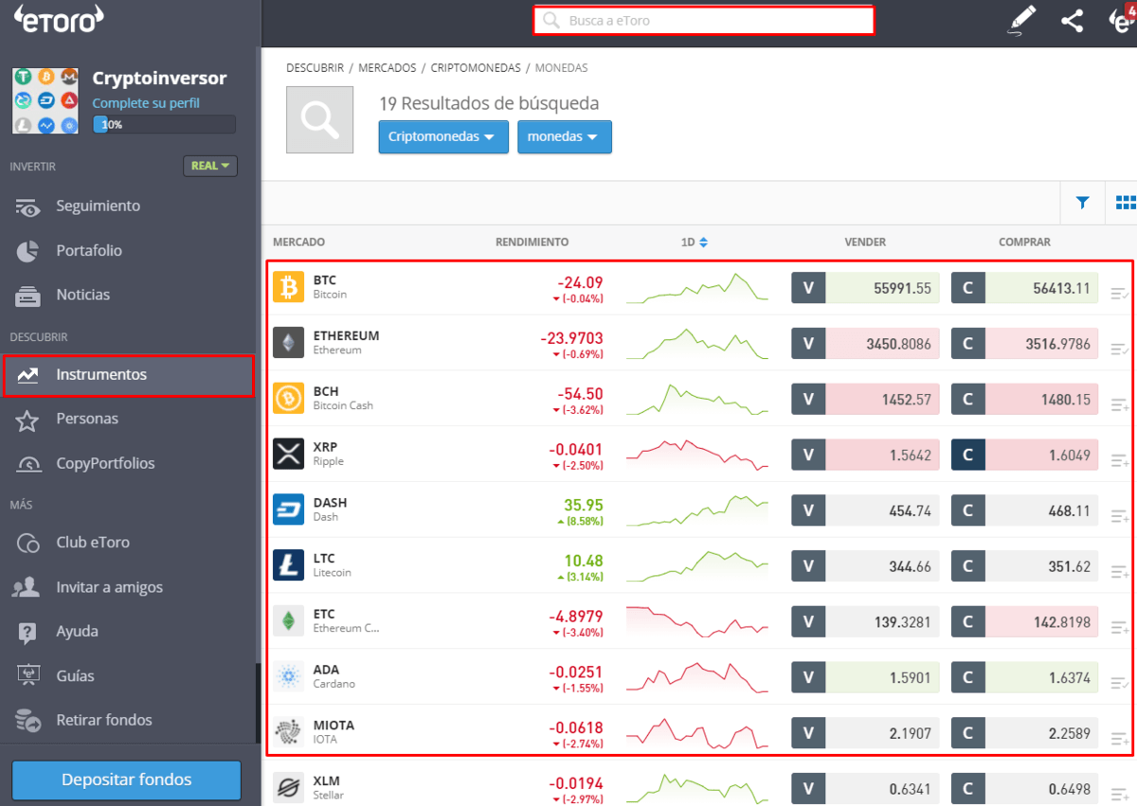
Task: Click the Ethereum Classic ETC icon
Action: [288, 620]
